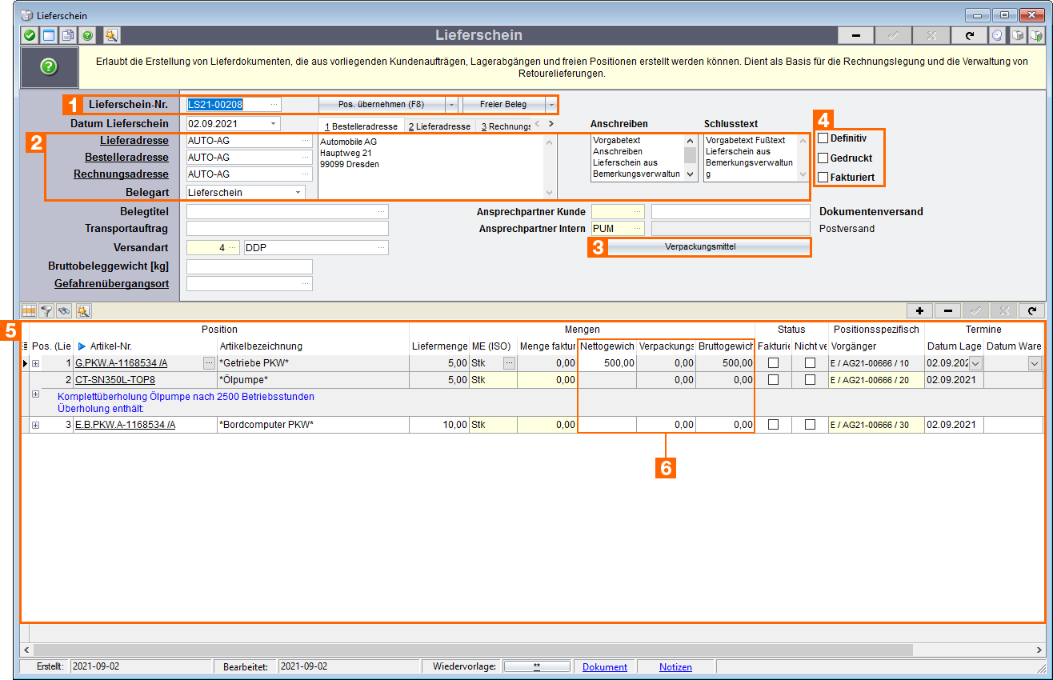Switch to the Lieferadresse tab
This screenshot has width=1053, height=680.
click(x=439, y=126)
